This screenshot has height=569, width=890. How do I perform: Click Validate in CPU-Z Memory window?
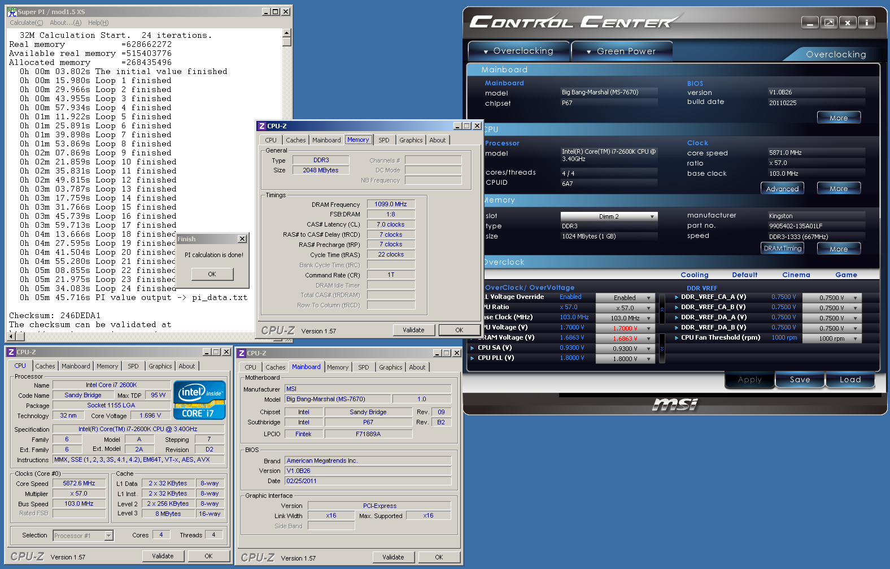(x=413, y=330)
